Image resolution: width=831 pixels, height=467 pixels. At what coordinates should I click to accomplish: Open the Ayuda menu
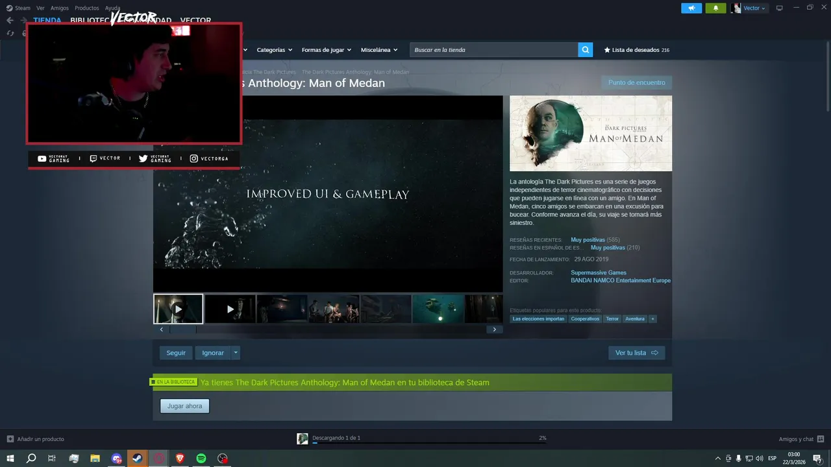point(113,8)
